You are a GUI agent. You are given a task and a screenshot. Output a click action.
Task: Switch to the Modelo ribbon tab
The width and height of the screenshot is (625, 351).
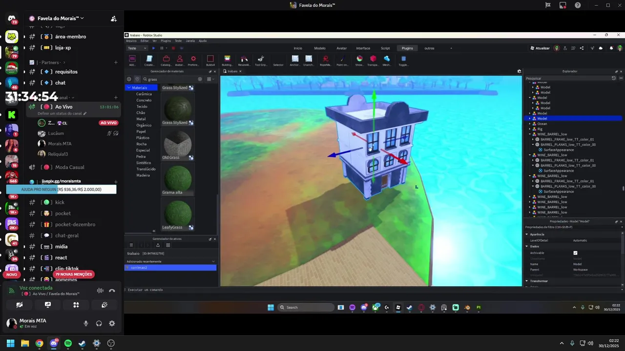click(320, 48)
